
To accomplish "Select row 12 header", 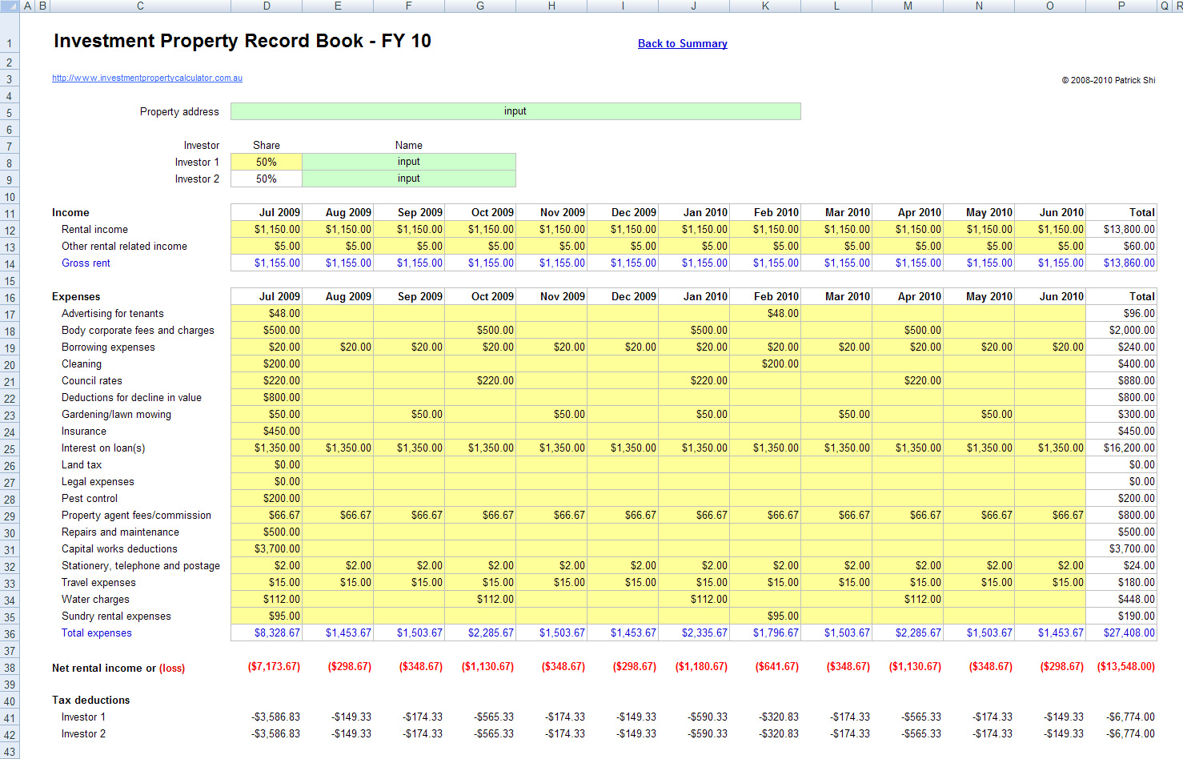I will [x=9, y=229].
